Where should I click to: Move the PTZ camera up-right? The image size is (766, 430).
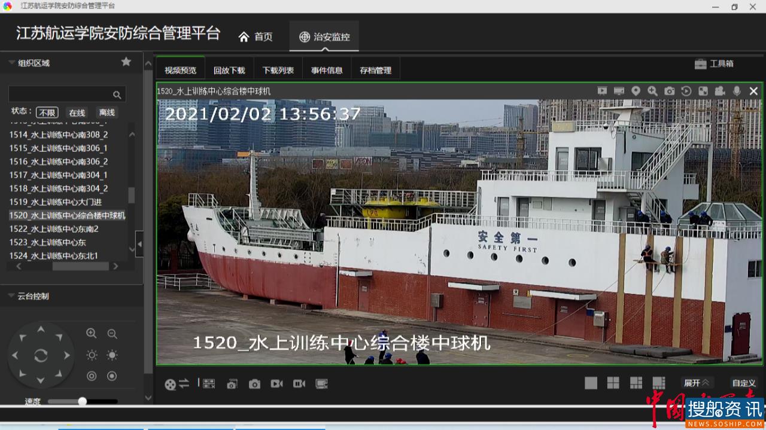[x=59, y=338]
